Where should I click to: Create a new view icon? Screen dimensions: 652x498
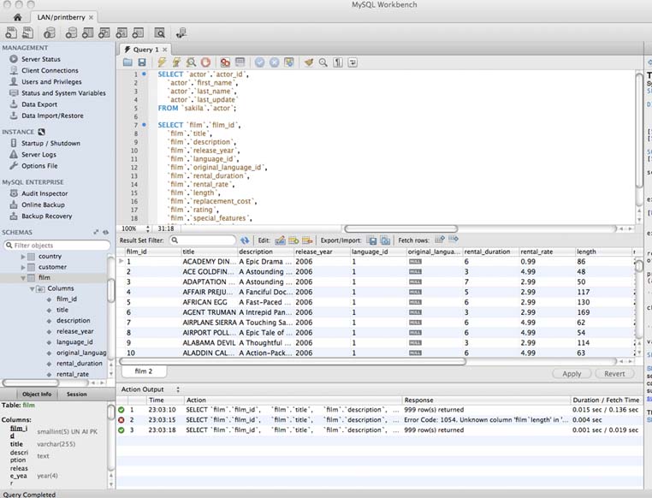pos(104,33)
